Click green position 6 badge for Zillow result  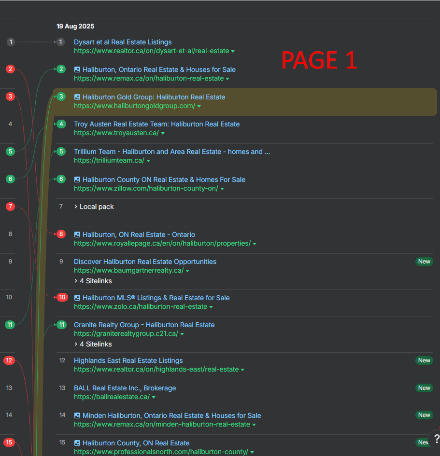(x=61, y=179)
